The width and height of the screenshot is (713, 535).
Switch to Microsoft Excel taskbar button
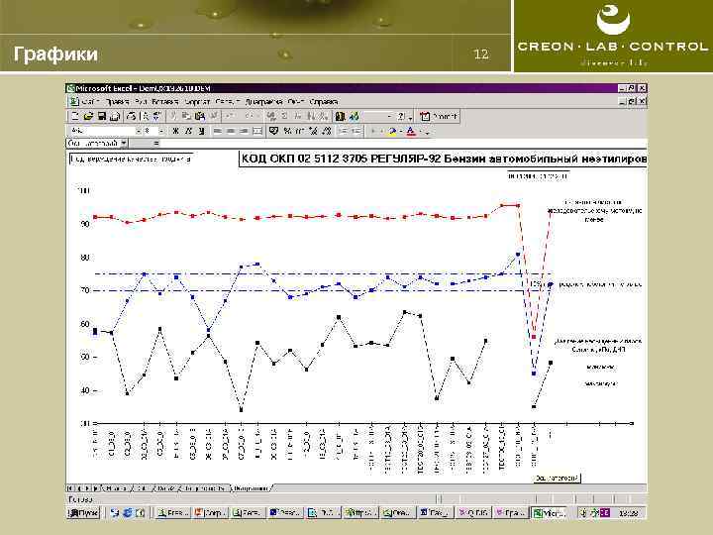[x=550, y=513]
